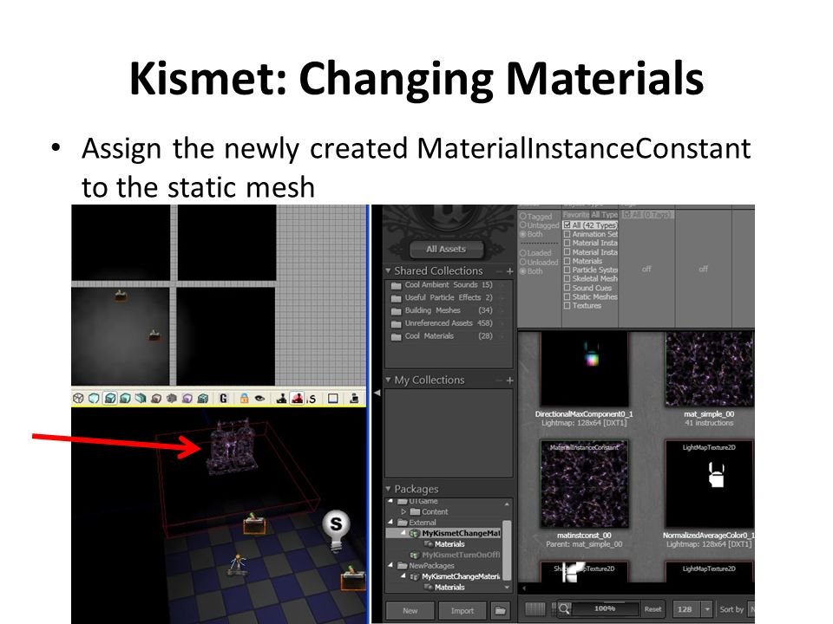The width and height of the screenshot is (833, 624).
Task: Reset thumbnail zoom with Reset button
Action: [653, 609]
